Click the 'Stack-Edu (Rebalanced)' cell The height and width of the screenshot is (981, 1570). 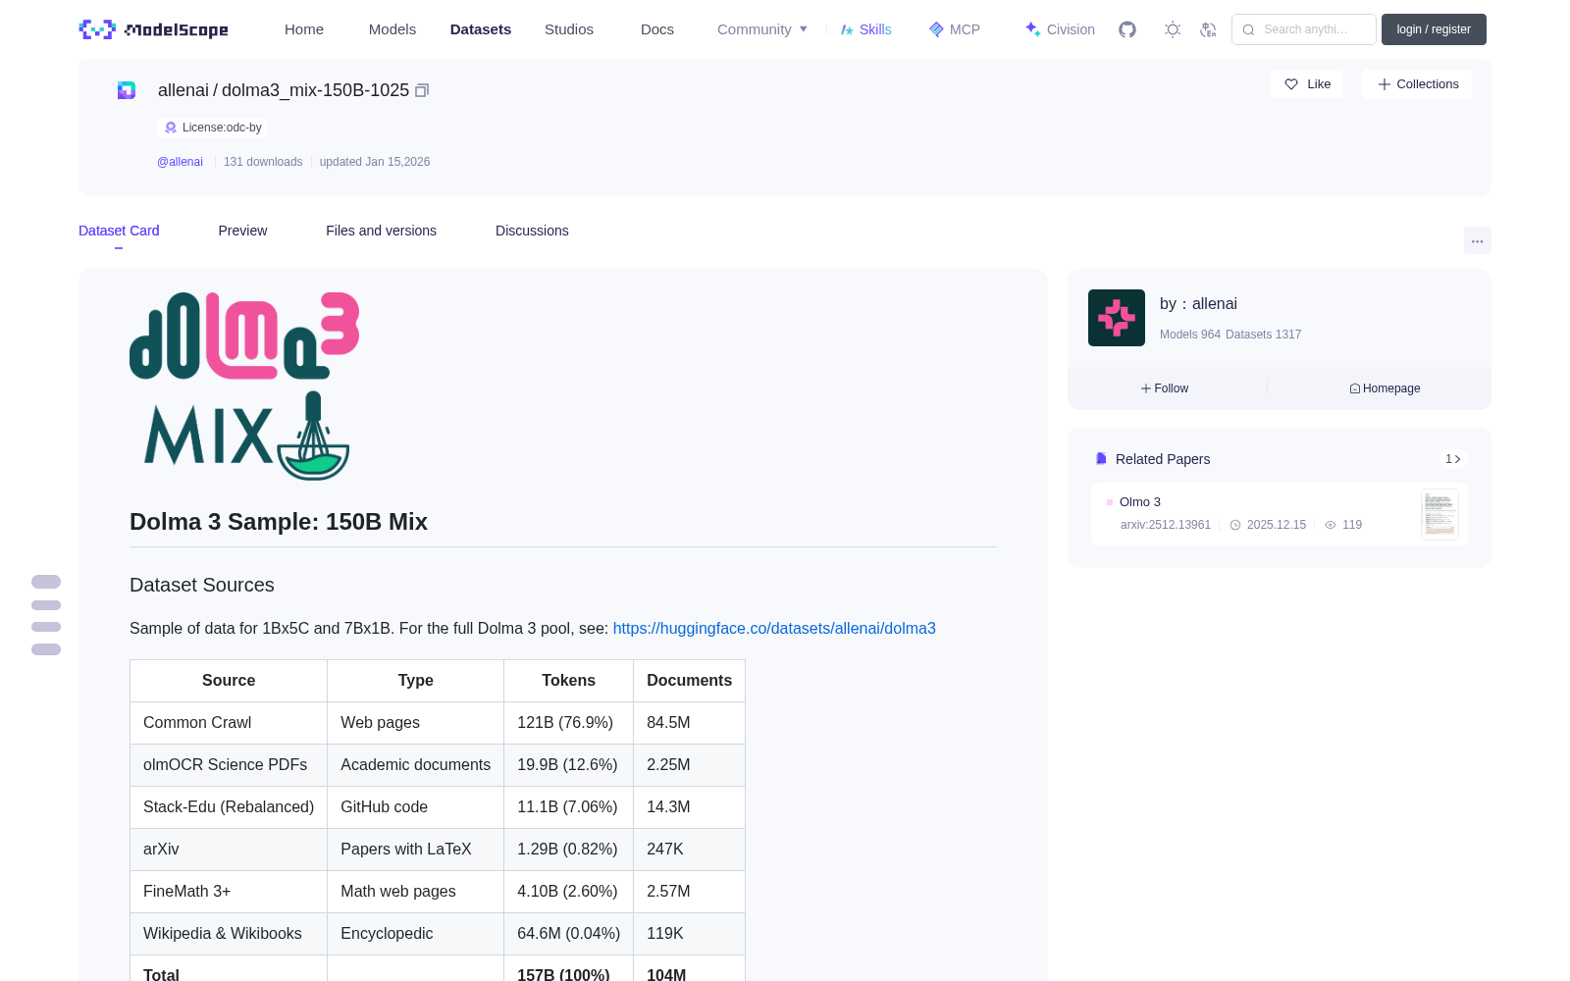coord(229,807)
